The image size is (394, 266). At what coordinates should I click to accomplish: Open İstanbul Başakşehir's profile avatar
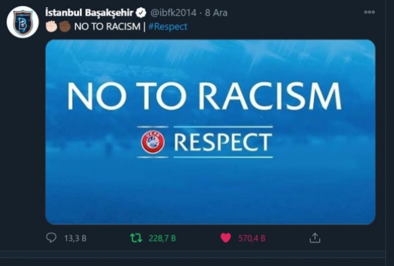(x=22, y=22)
